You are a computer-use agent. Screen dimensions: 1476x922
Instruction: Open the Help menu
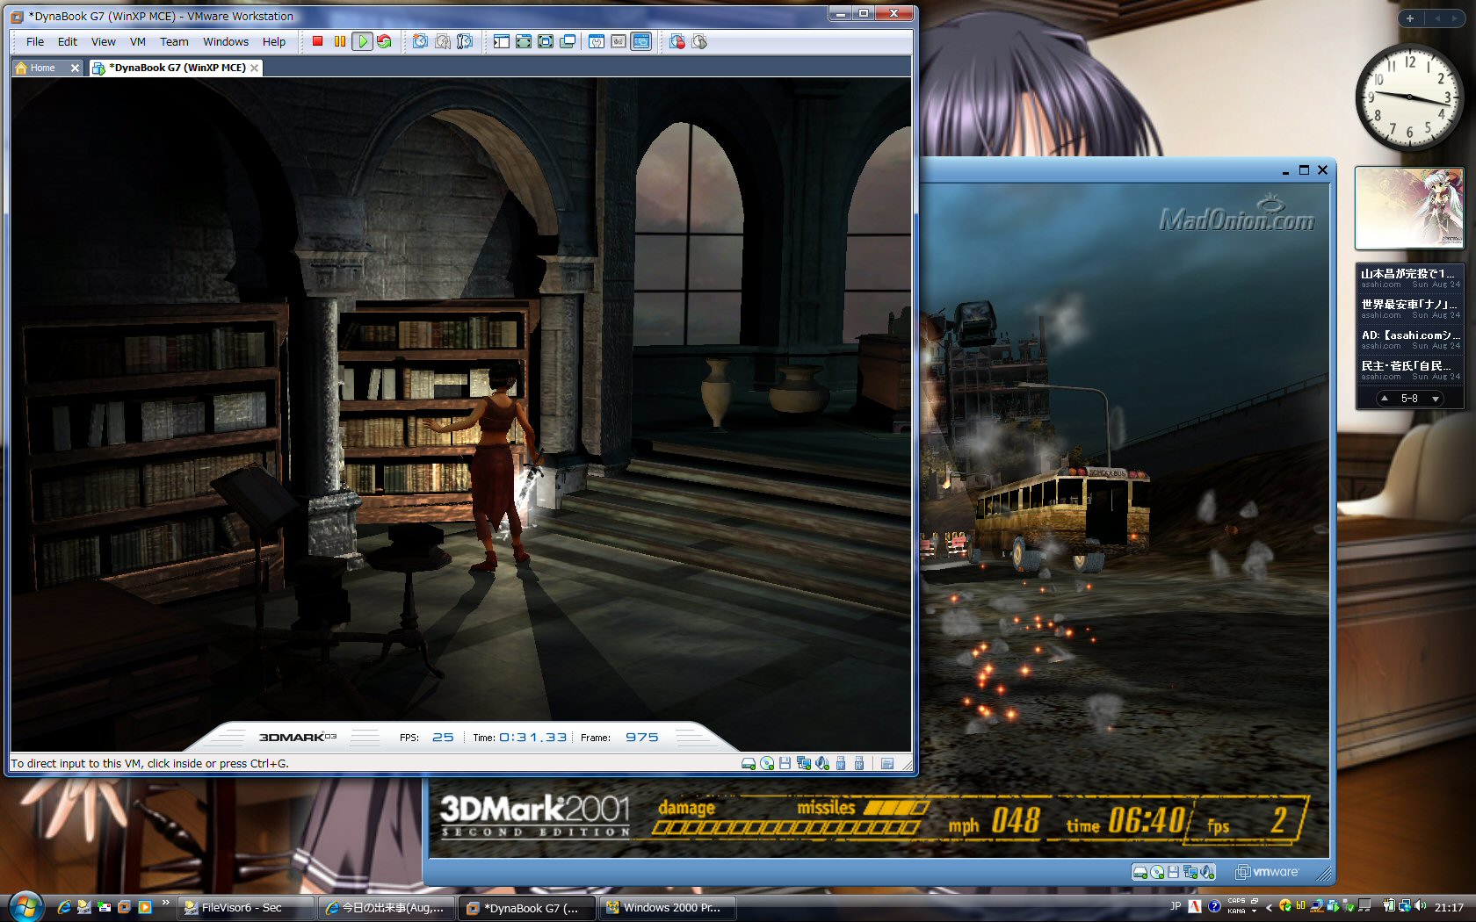tap(274, 41)
